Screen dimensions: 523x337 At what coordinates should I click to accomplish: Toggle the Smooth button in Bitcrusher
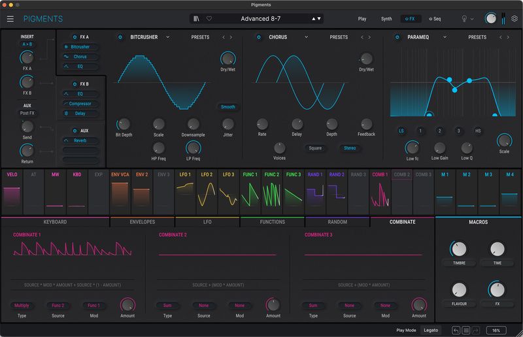(x=228, y=107)
